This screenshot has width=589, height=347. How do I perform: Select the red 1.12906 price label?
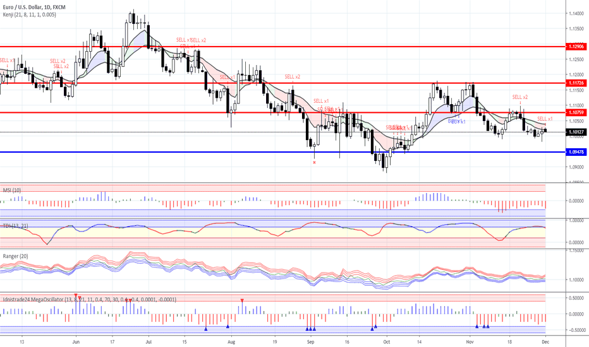(576, 47)
